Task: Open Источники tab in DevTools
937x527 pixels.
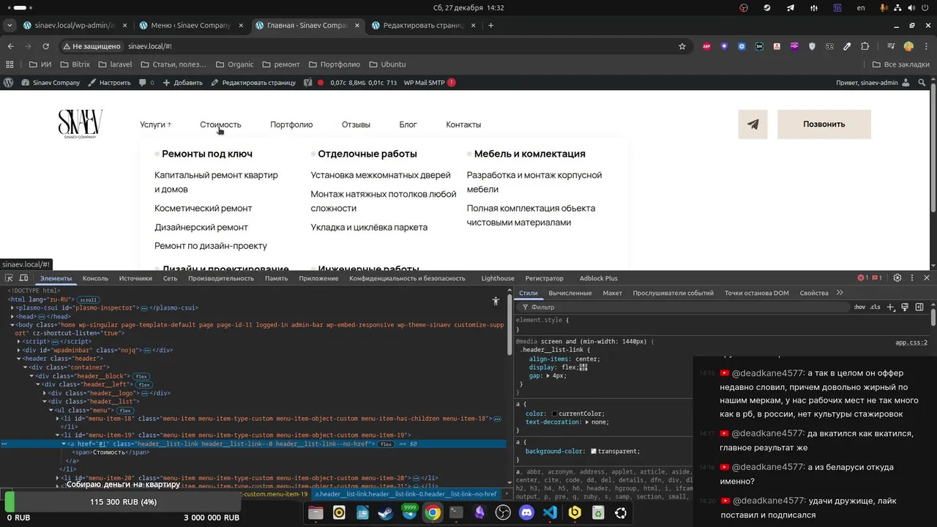Action: click(135, 278)
